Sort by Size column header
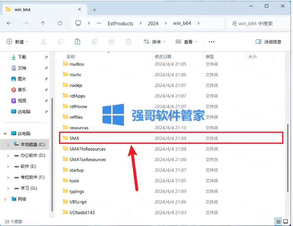Viewport: 293px width, 226px height. 252,56
